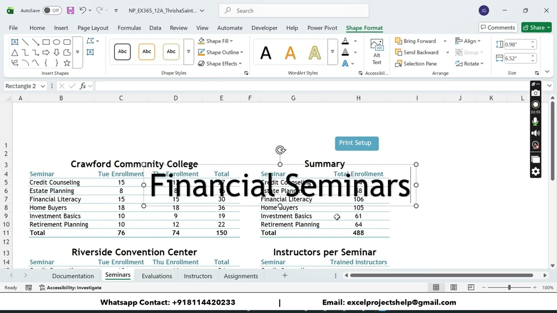Select the Down Arrow block shape

point(57,53)
